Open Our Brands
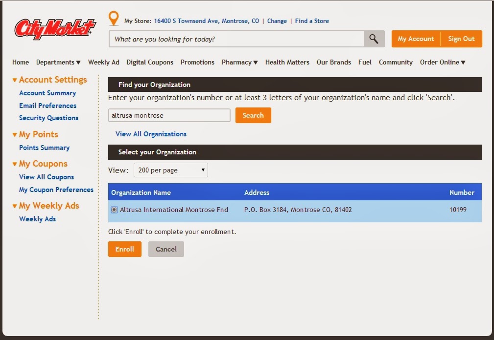 point(333,62)
